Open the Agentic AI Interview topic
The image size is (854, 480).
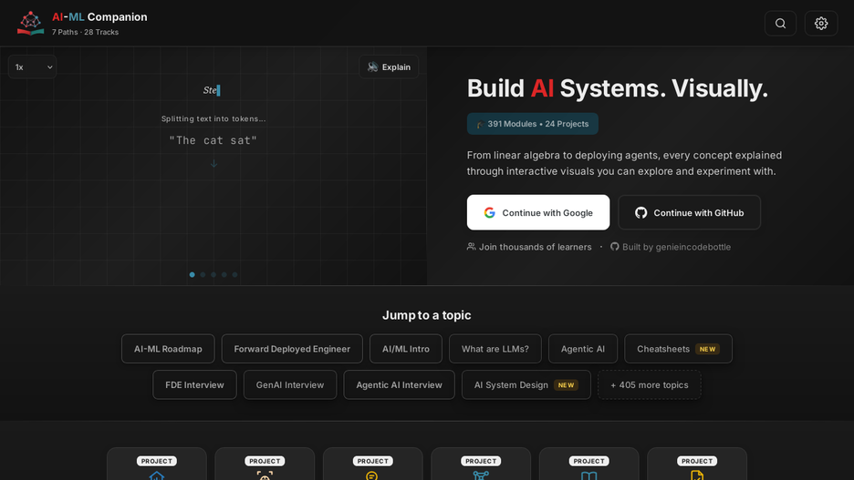[400, 385]
